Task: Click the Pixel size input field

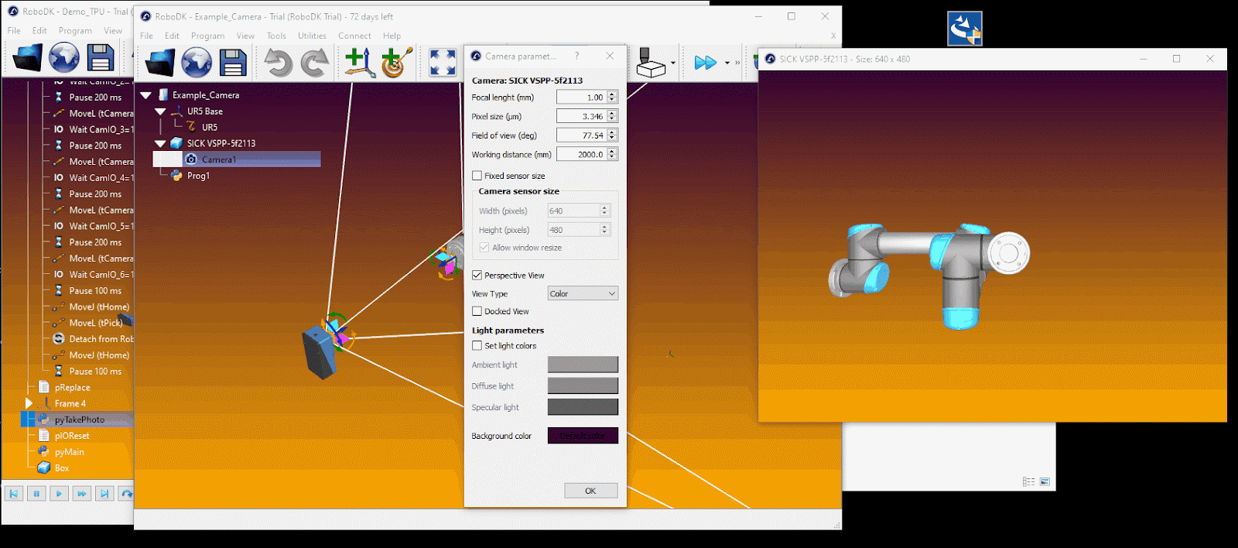Action: click(x=581, y=116)
